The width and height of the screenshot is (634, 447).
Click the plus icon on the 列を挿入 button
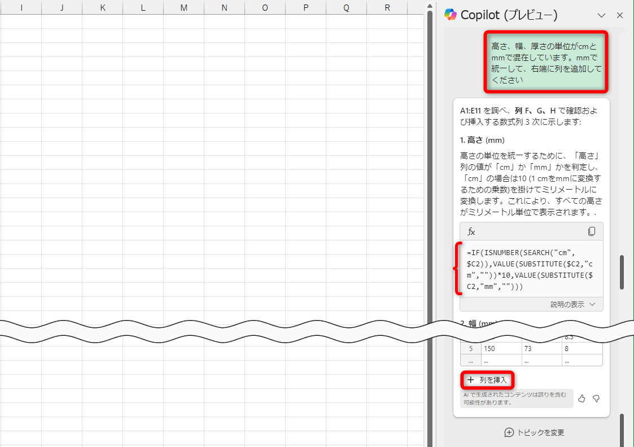click(470, 380)
